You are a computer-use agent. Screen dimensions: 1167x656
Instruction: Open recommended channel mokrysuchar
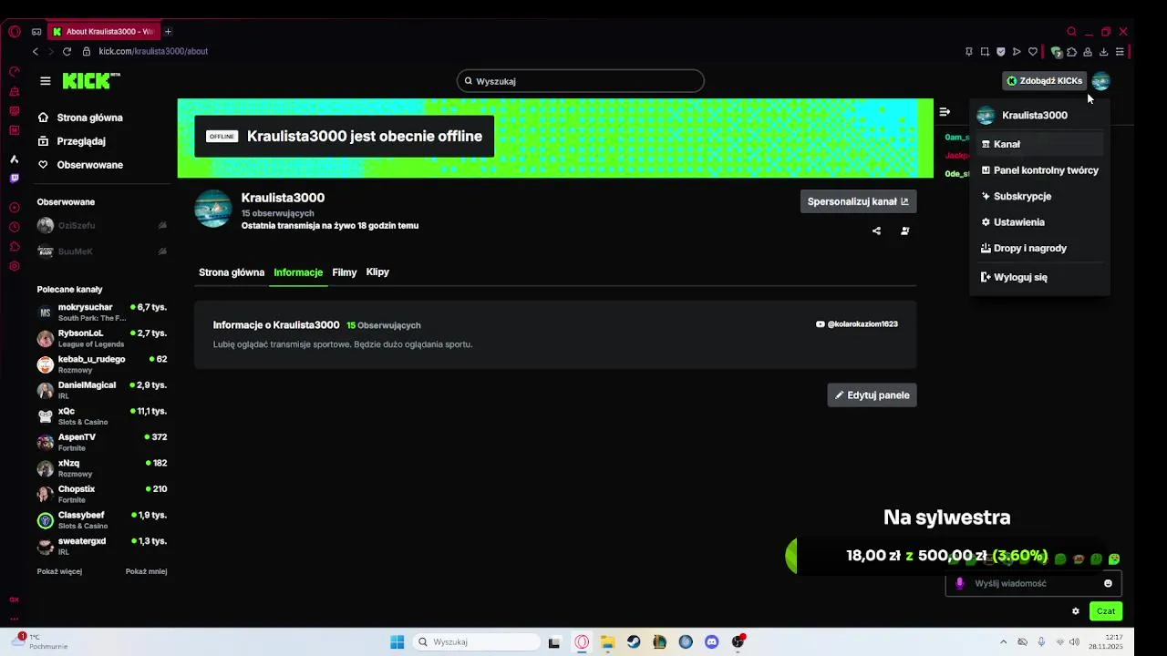[102, 313]
